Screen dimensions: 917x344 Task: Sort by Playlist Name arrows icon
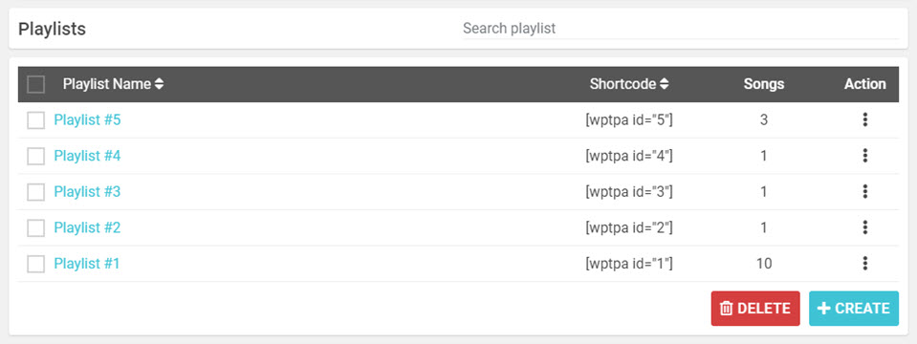pos(159,84)
